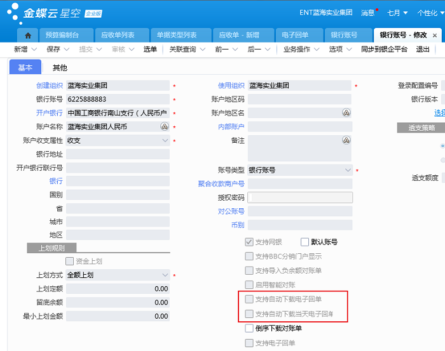Click the multilingual icon in 账户地区名 field

coord(346,113)
